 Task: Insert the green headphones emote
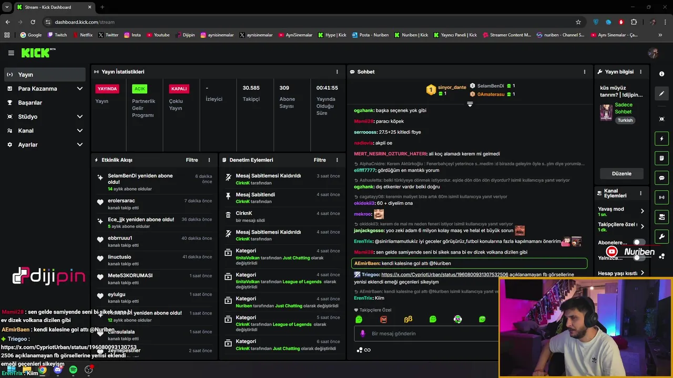pos(458,319)
